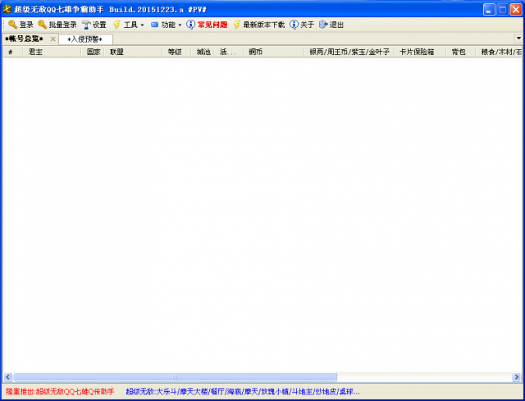
Task: Click the red 隆重推出 promotion link
Action: (x=60, y=391)
